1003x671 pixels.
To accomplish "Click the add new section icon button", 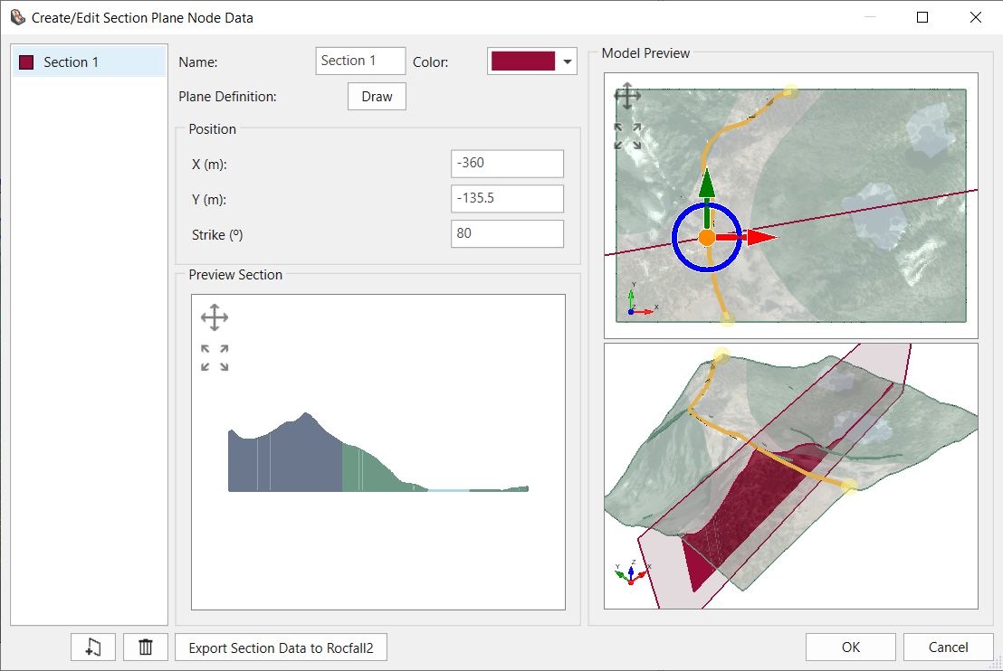I will click(x=92, y=647).
